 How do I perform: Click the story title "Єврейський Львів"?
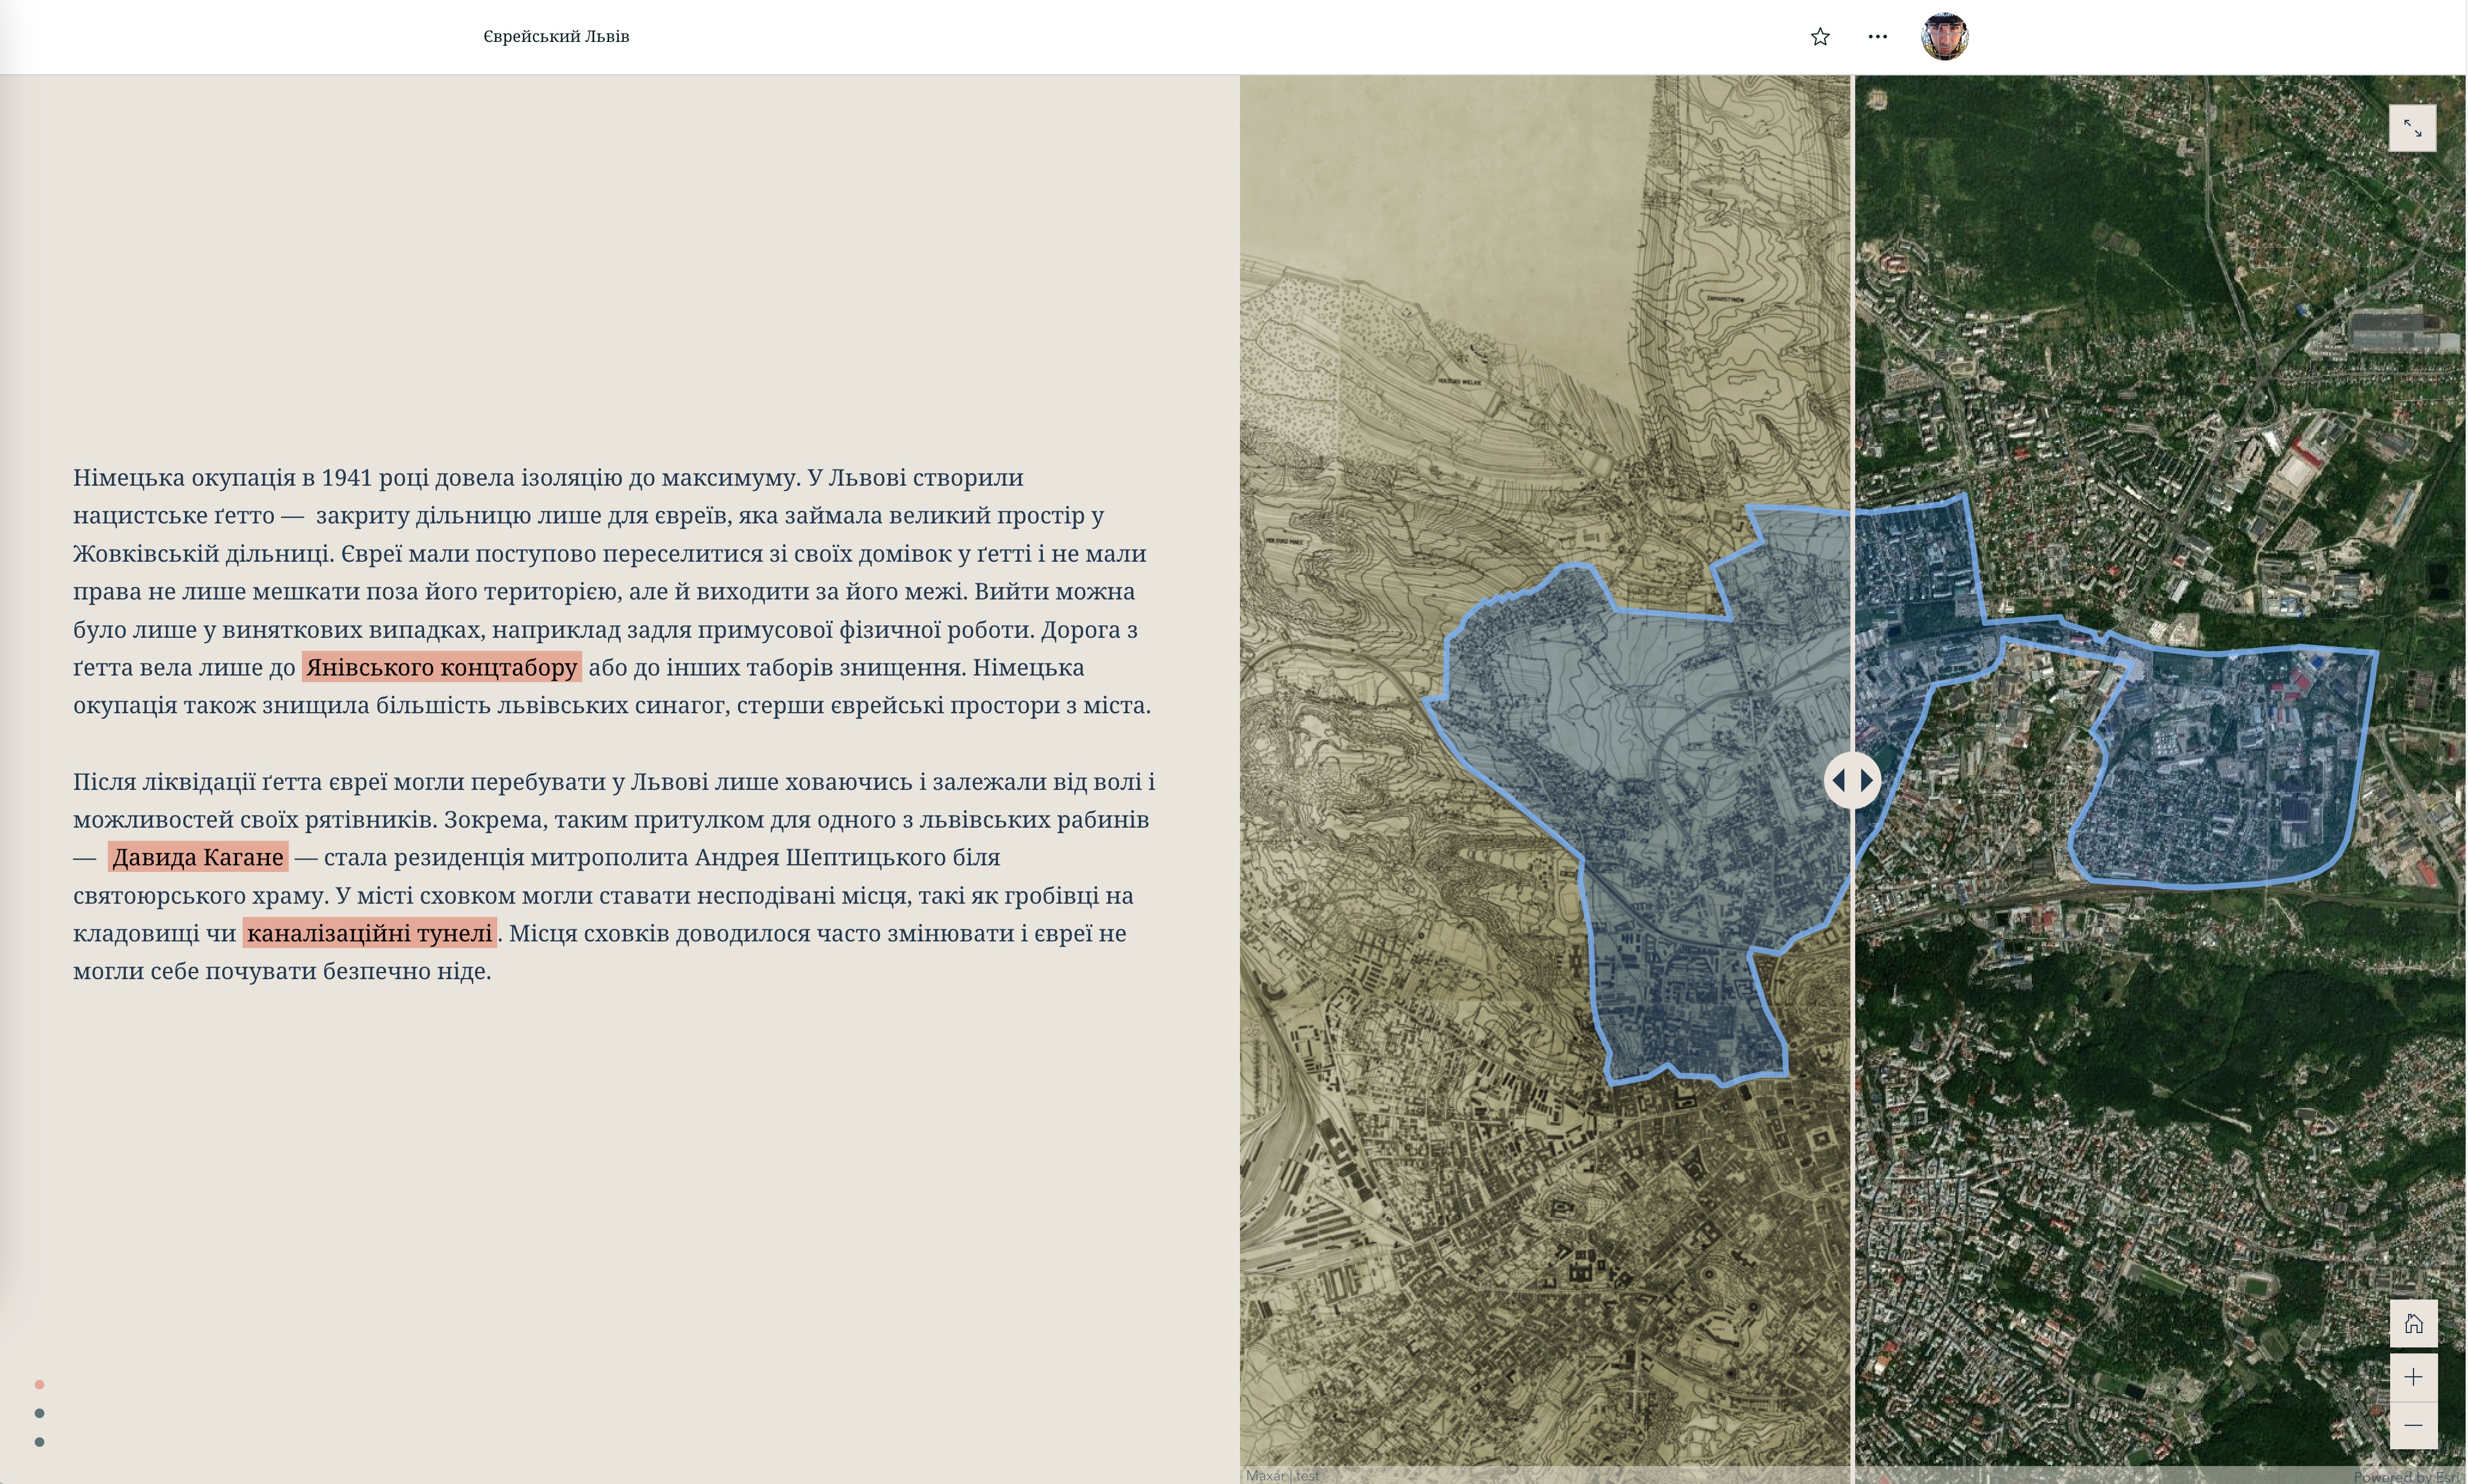[x=557, y=36]
